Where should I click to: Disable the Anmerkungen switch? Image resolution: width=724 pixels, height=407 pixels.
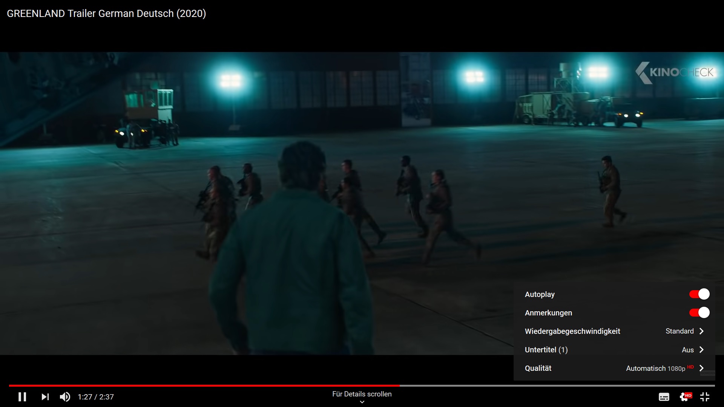coord(699,313)
